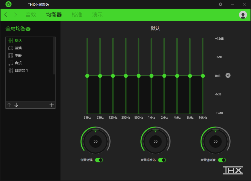The width and height of the screenshot is (251, 181).
Task: Click the 全局均衡器 heading
Action: tap(18, 29)
